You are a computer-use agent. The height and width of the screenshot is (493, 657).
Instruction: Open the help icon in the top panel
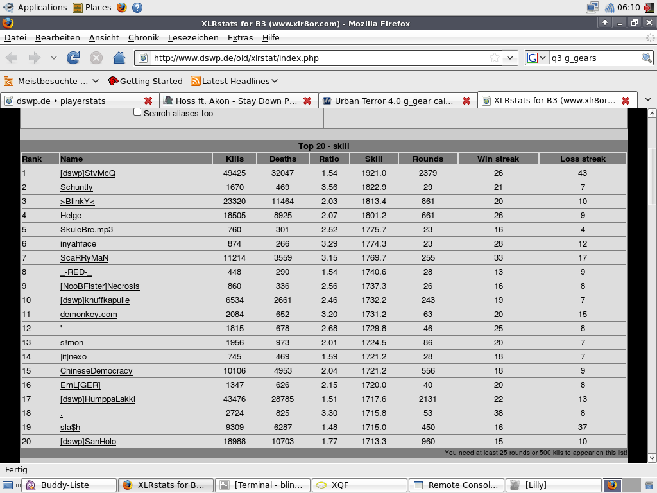(x=137, y=7)
